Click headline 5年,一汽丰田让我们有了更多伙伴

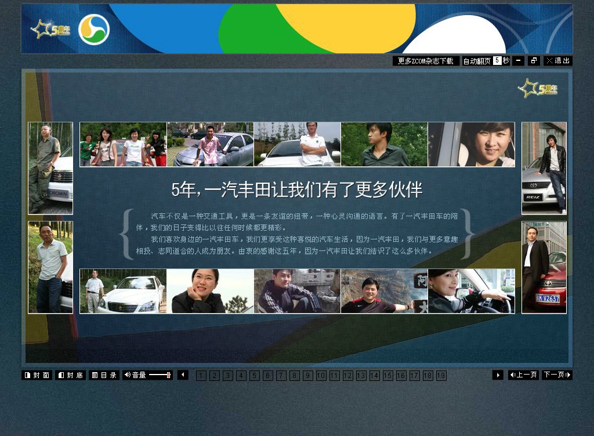point(297,190)
